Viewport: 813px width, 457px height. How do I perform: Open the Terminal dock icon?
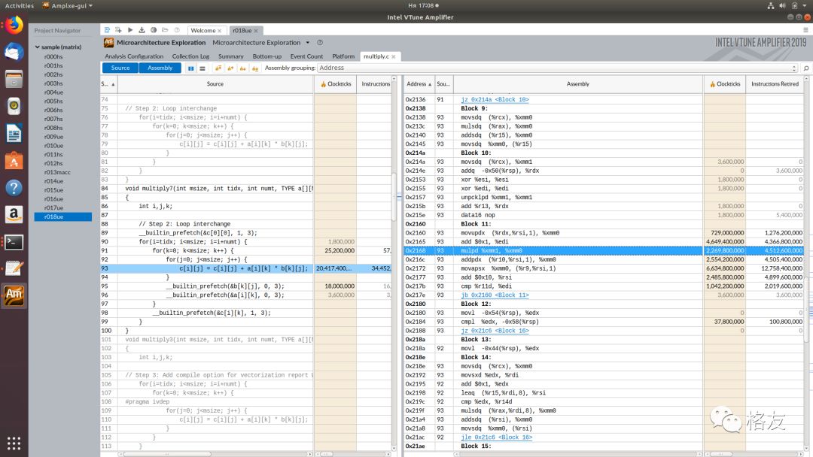point(14,242)
